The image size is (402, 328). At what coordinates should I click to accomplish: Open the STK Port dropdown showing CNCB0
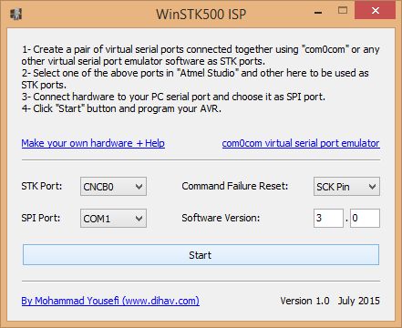[x=113, y=187]
